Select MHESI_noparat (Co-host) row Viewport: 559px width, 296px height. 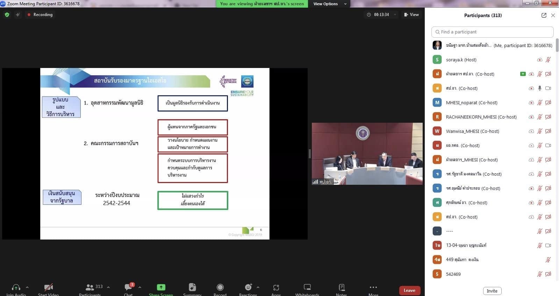(x=492, y=103)
